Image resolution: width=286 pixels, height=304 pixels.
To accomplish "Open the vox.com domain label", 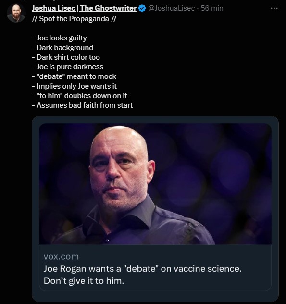I will [x=61, y=257].
